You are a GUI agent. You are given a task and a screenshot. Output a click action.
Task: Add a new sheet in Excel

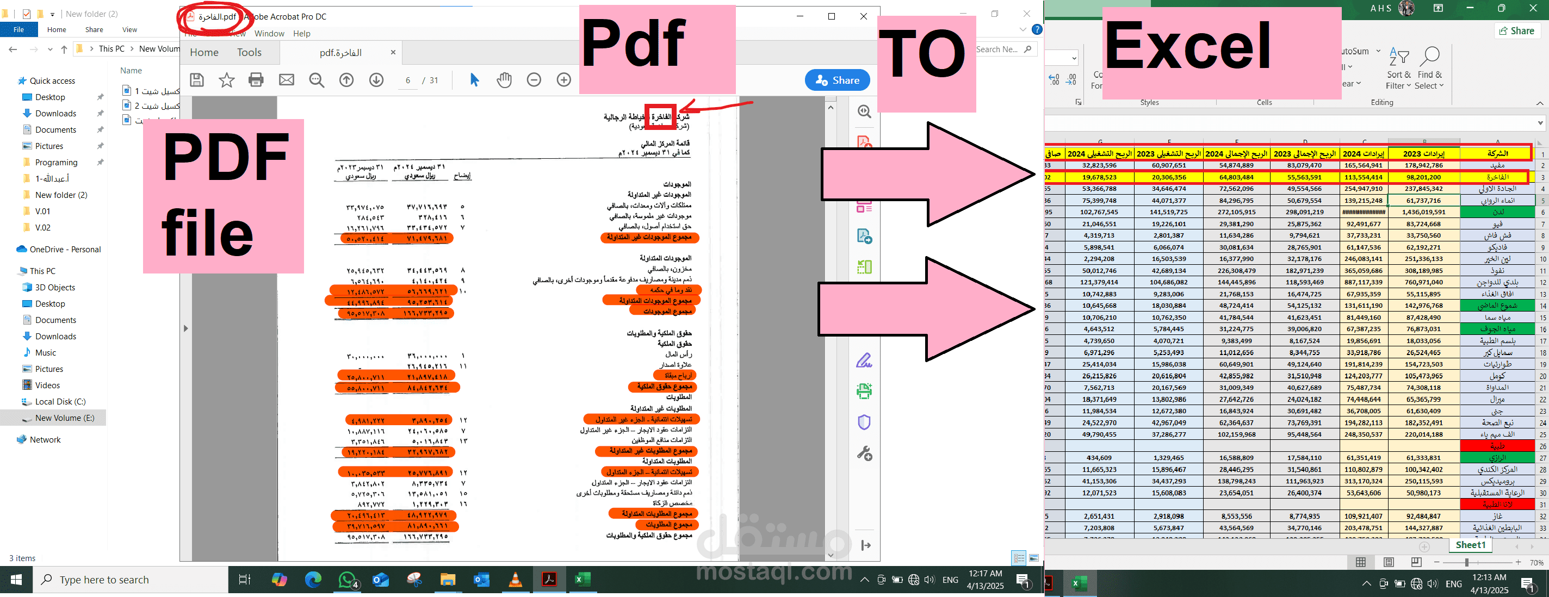point(1424,546)
